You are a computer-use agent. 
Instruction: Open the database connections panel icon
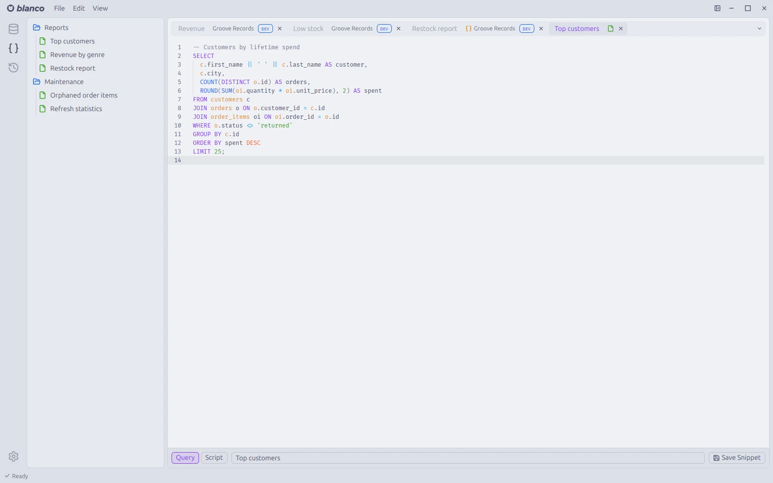[14, 29]
